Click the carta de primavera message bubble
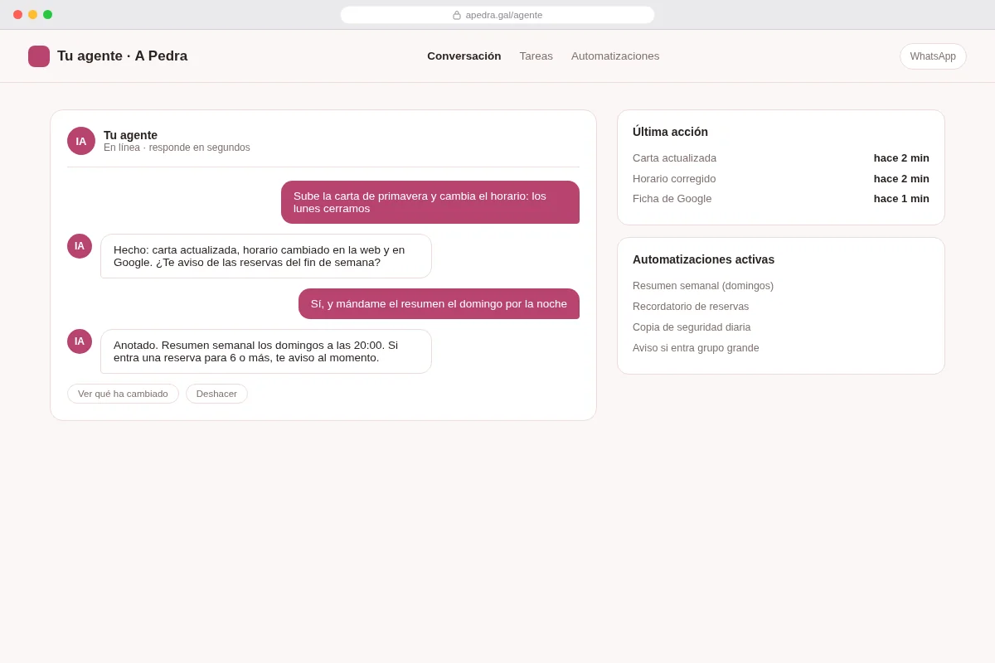 (x=430, y=202)
